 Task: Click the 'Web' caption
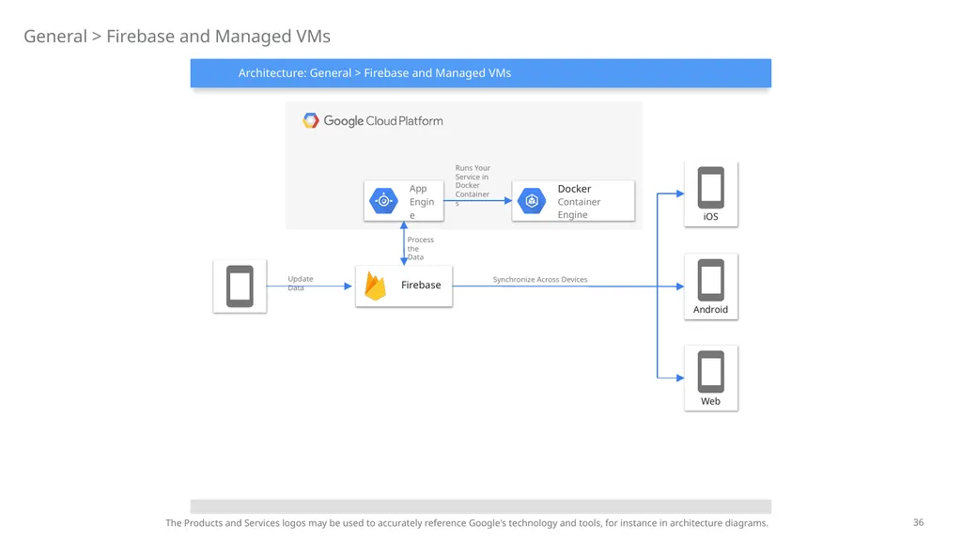tap(710, 401)
